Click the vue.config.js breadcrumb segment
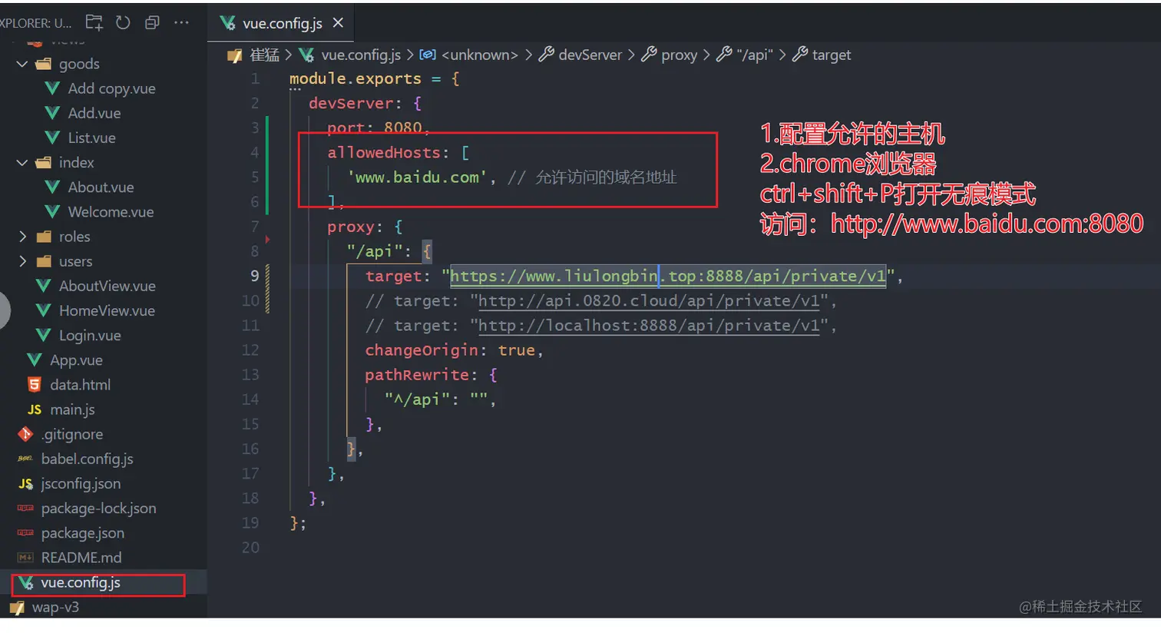The height and width of the screenshot is (633, 1161). tap(360, 55)
